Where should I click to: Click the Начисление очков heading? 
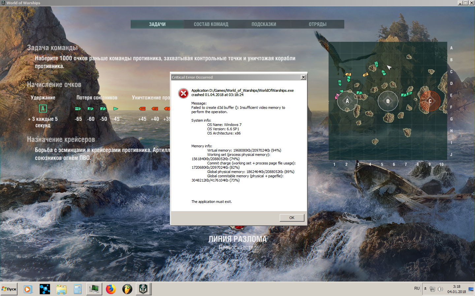[54, 85]
